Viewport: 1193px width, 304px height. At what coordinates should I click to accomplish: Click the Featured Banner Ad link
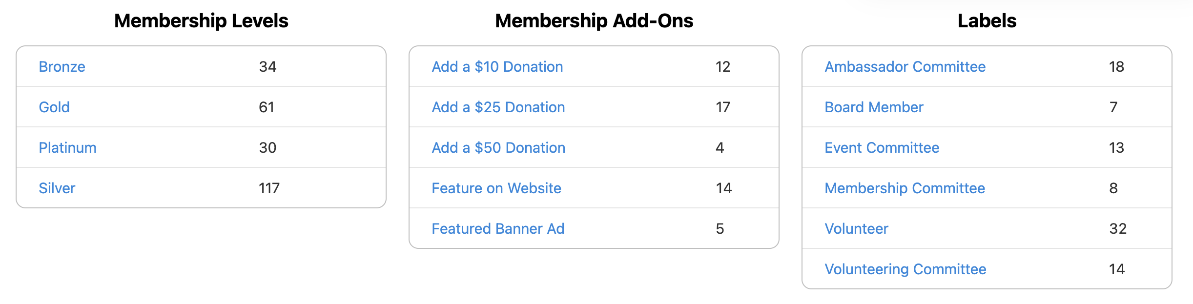click(498, 229)
